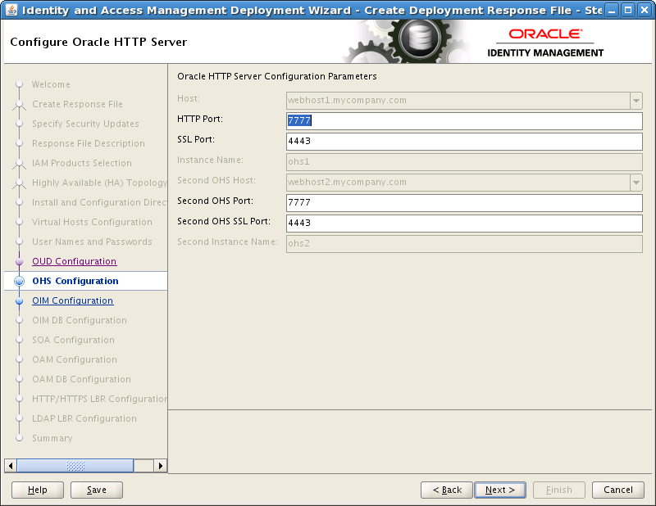The width and height of the screenshot is (656, 506).
Task: Click the Second OHS Port field
Action: click(464, 203)
